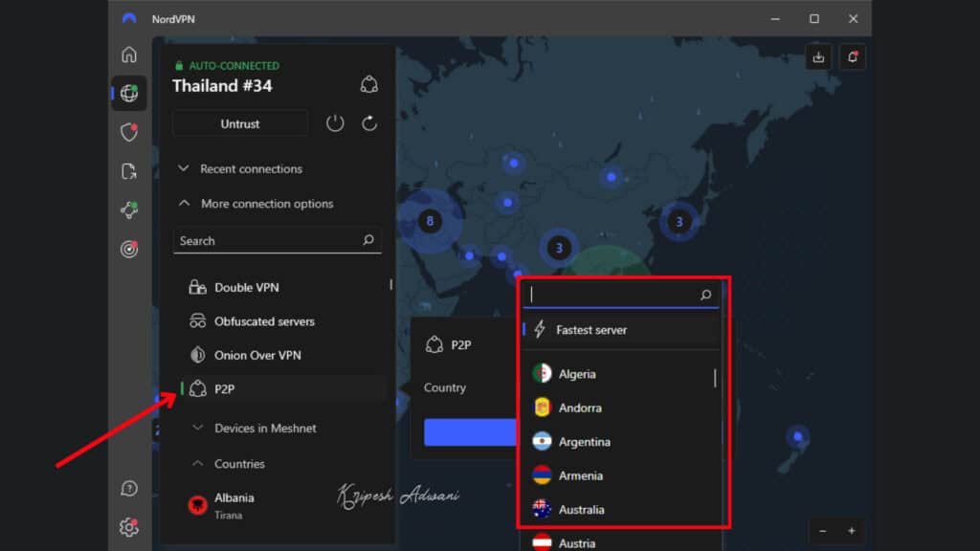The width and height of the screenshot is (980, 551).
Task: Click the Untrust button
Action: click(239, 123)
